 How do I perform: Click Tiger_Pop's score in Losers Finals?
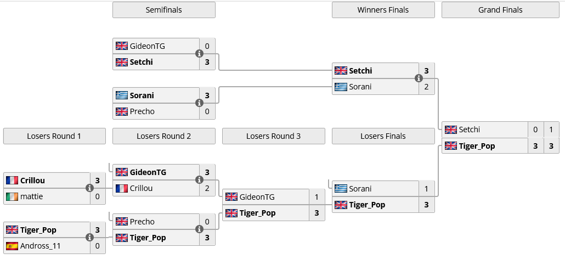426,205
